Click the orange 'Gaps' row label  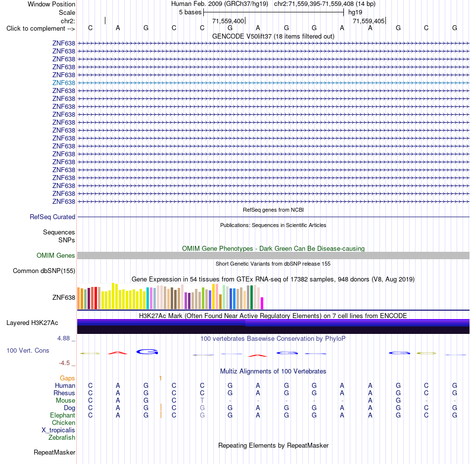coord(67,378)
